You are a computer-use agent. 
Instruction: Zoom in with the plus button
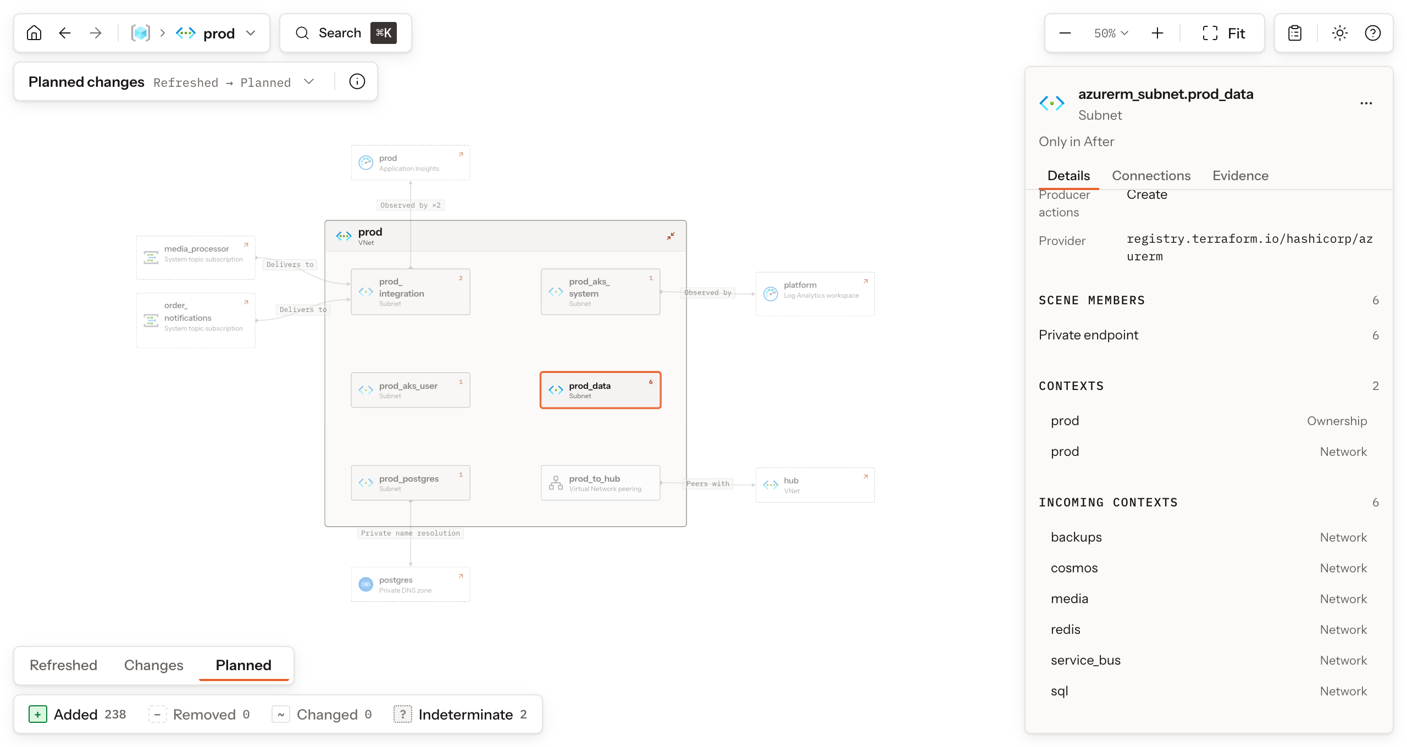(1157, 33)
